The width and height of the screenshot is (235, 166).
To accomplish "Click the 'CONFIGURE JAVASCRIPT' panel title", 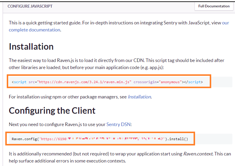I will tap(30, 6).
